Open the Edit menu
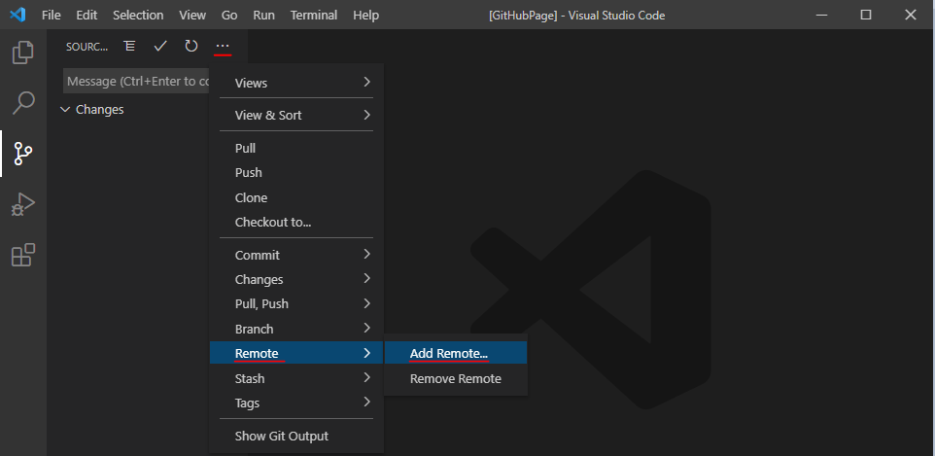Screen dimensions: 935x456 coord(87,15)
